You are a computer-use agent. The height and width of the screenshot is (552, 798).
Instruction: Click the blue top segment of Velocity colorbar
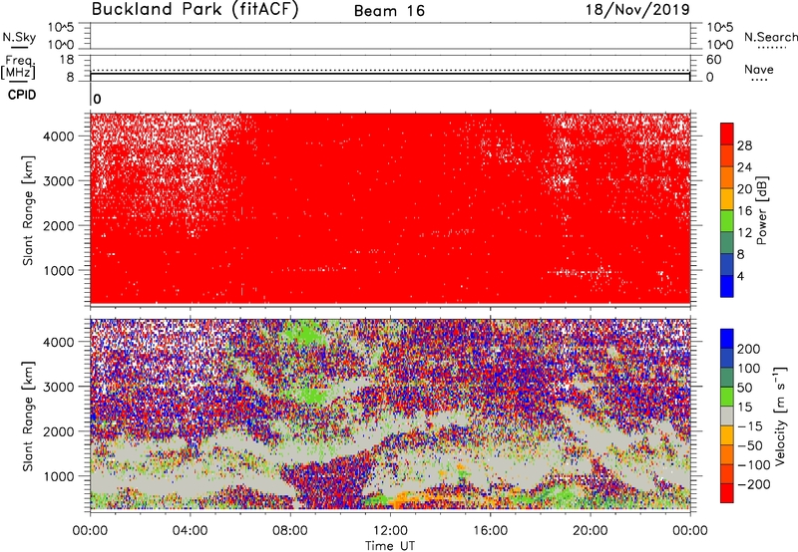point(727,339)
